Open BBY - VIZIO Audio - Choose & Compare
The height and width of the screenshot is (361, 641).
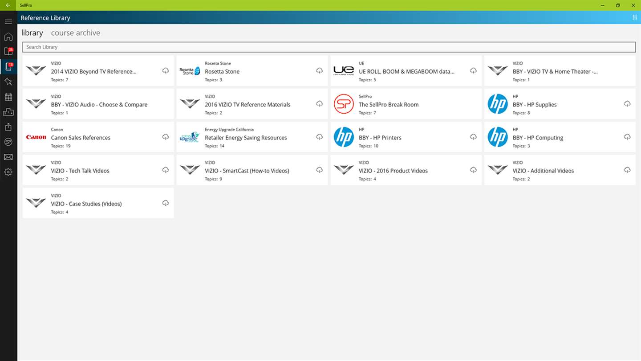pyautogui.click(x=99, y=105)
